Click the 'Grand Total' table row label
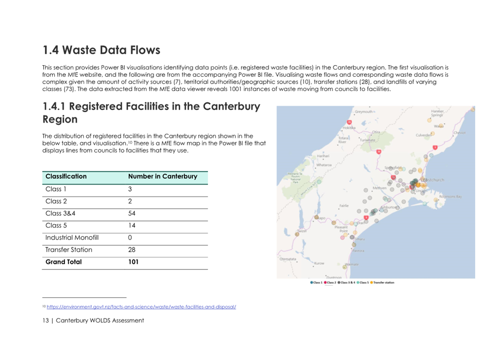492x348 pixels. point(64,262)
